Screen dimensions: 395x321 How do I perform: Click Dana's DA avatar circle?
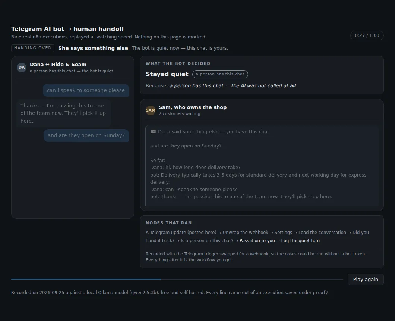[21, 68]
